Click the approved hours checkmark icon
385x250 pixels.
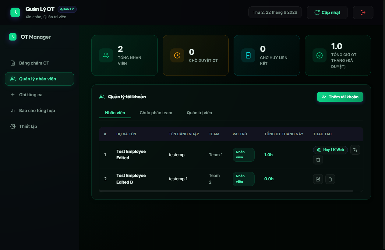320,55
